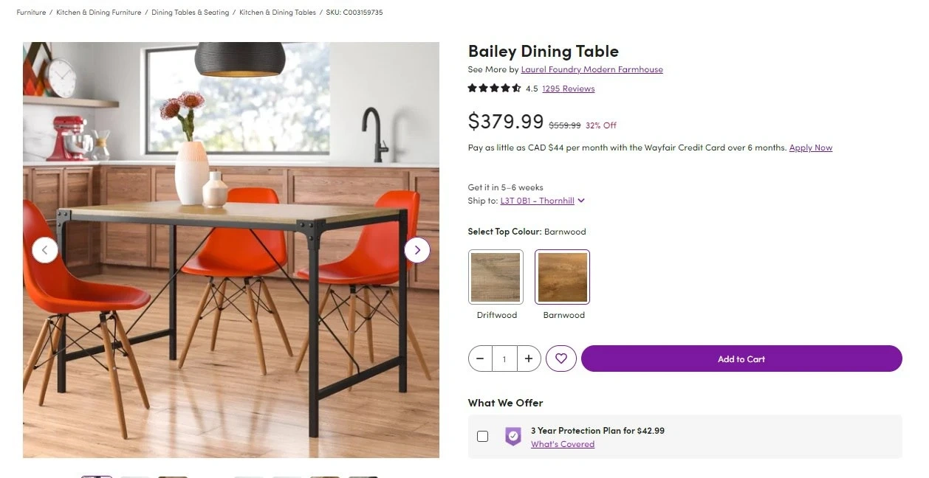929x478 pixels.
Task: Navigate to Dining Tables & Seating breadcrumb
Action: [x=190, y=13]
